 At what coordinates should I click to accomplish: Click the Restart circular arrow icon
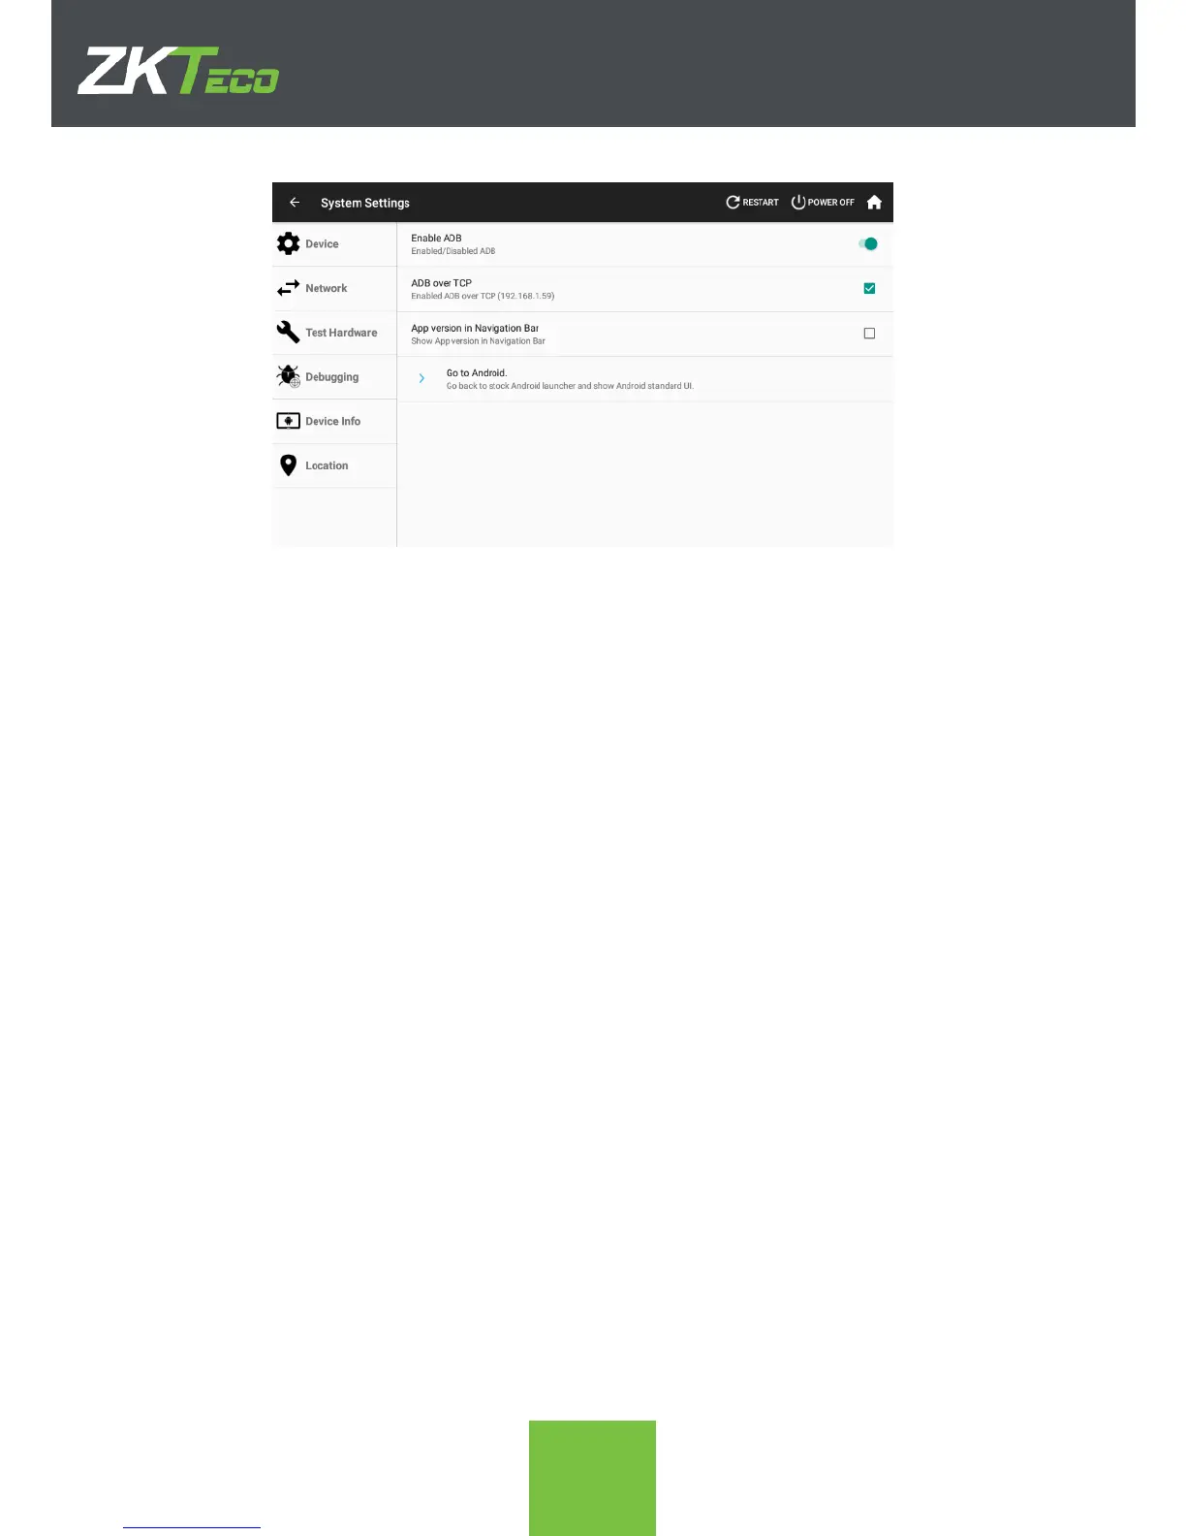click(733, 203)
